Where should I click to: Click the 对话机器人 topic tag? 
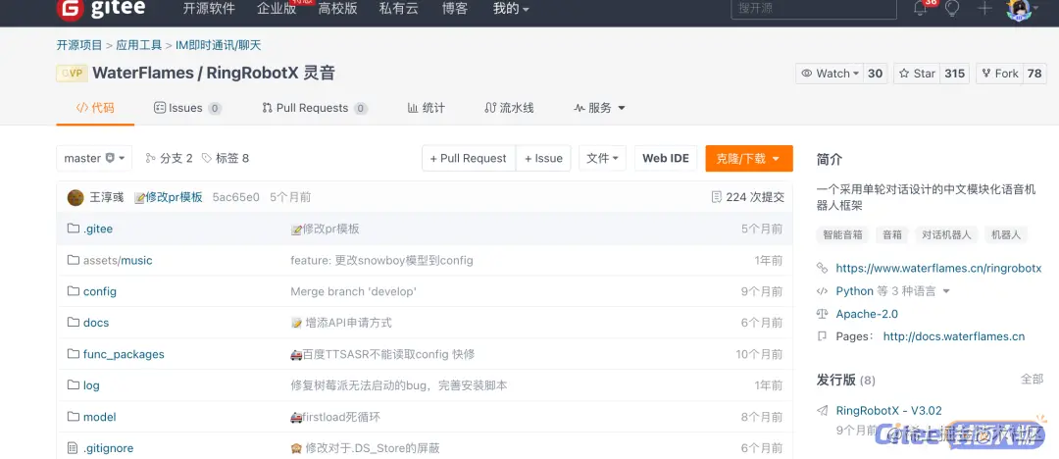pos(946,234)
